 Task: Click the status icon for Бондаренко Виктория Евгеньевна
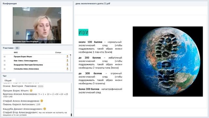coord(68,65)
